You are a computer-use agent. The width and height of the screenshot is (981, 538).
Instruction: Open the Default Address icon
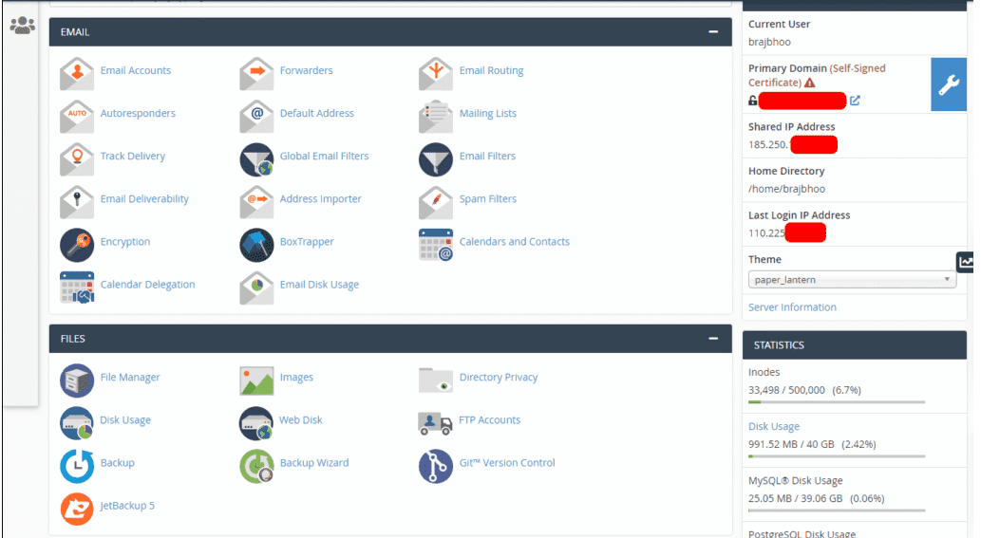click(256, 116)
